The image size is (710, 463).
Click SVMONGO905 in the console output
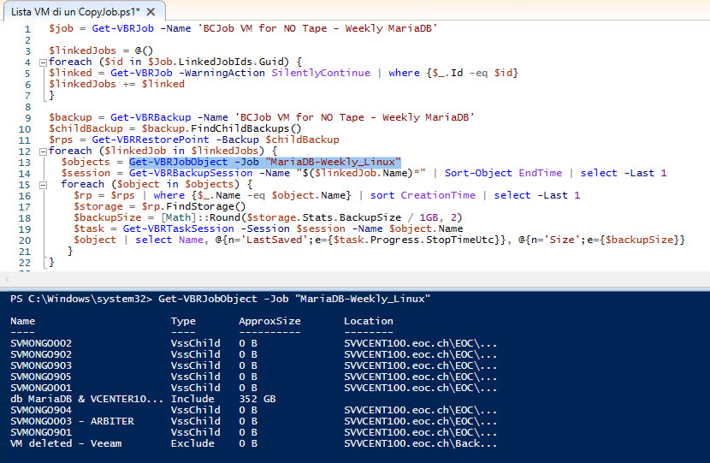pyautogui.click(x=41, y=377)
